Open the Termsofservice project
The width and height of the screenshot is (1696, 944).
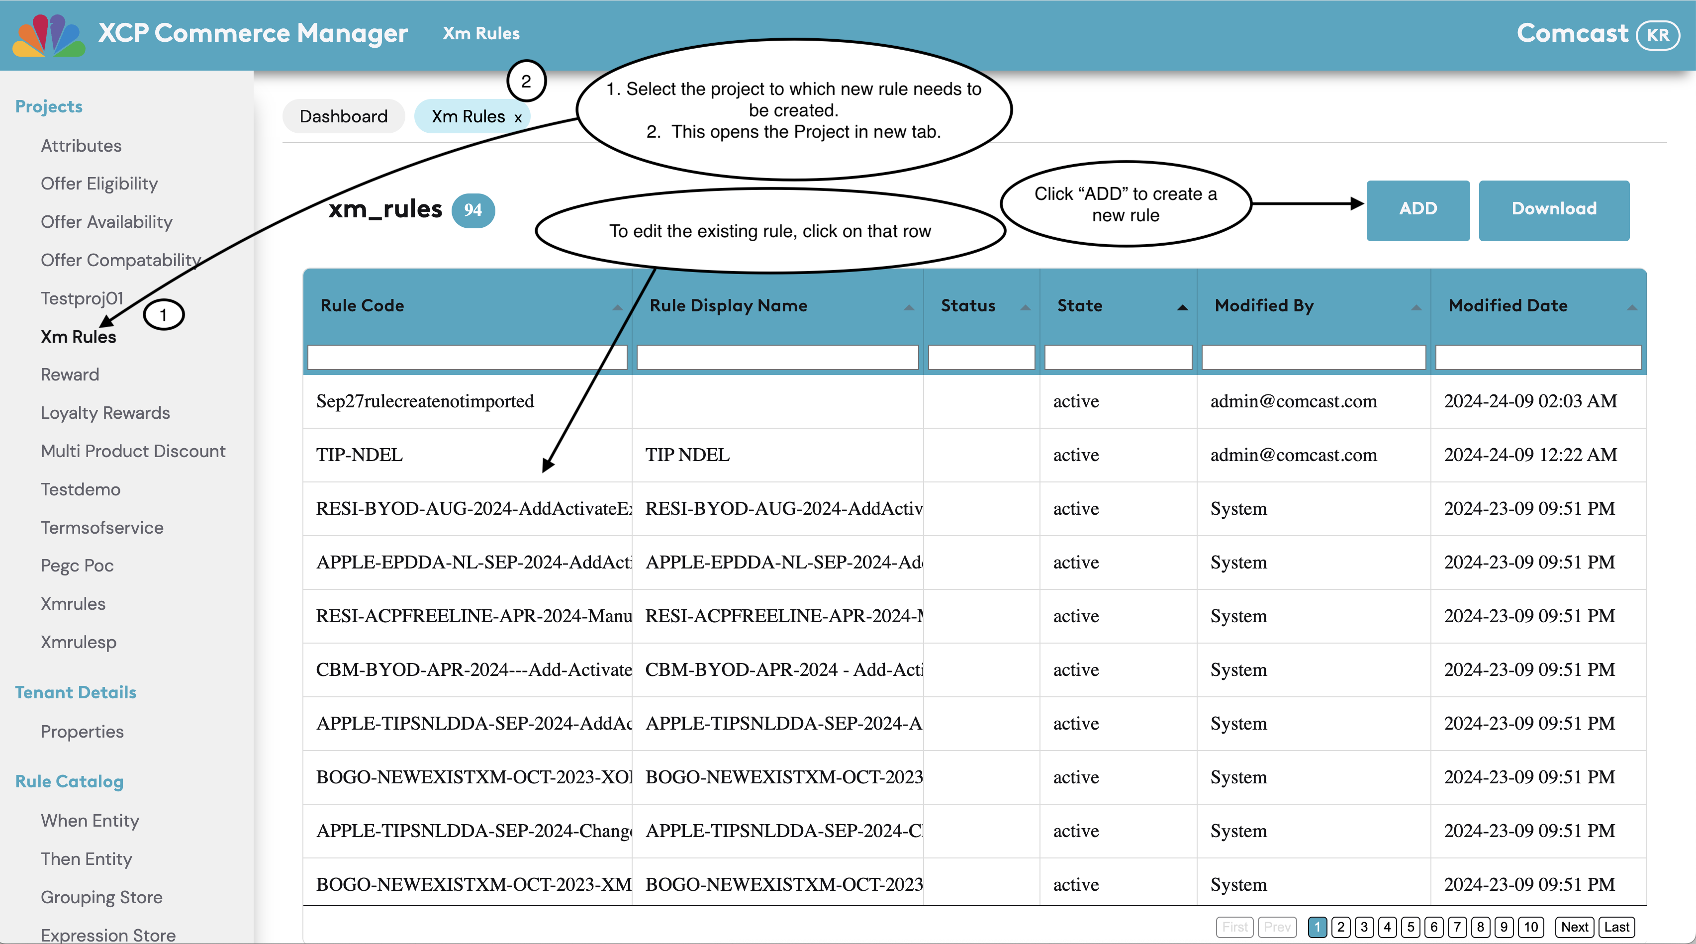[102, 527]
